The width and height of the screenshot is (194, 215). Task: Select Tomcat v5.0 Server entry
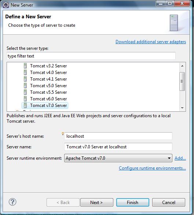pyautogui.click(x=48, y=86)
